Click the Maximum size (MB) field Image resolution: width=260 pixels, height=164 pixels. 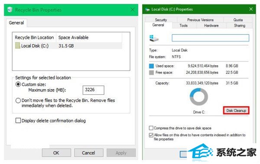click(93, 90)
